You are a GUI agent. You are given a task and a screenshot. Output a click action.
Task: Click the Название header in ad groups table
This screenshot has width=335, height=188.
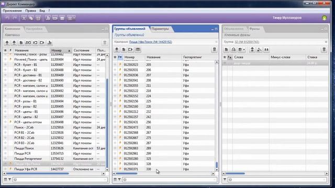tap(163, 57)
